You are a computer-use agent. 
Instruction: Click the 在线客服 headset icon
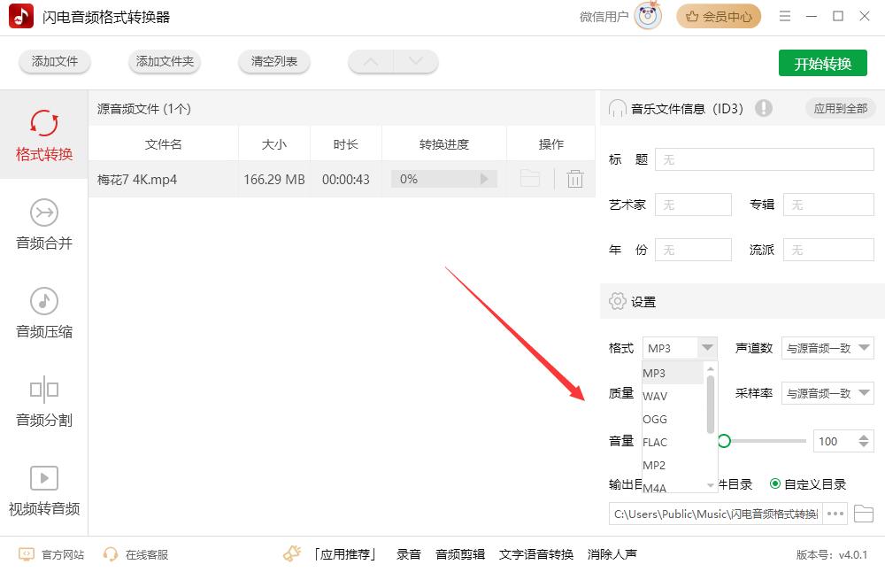tap(110, 553)
